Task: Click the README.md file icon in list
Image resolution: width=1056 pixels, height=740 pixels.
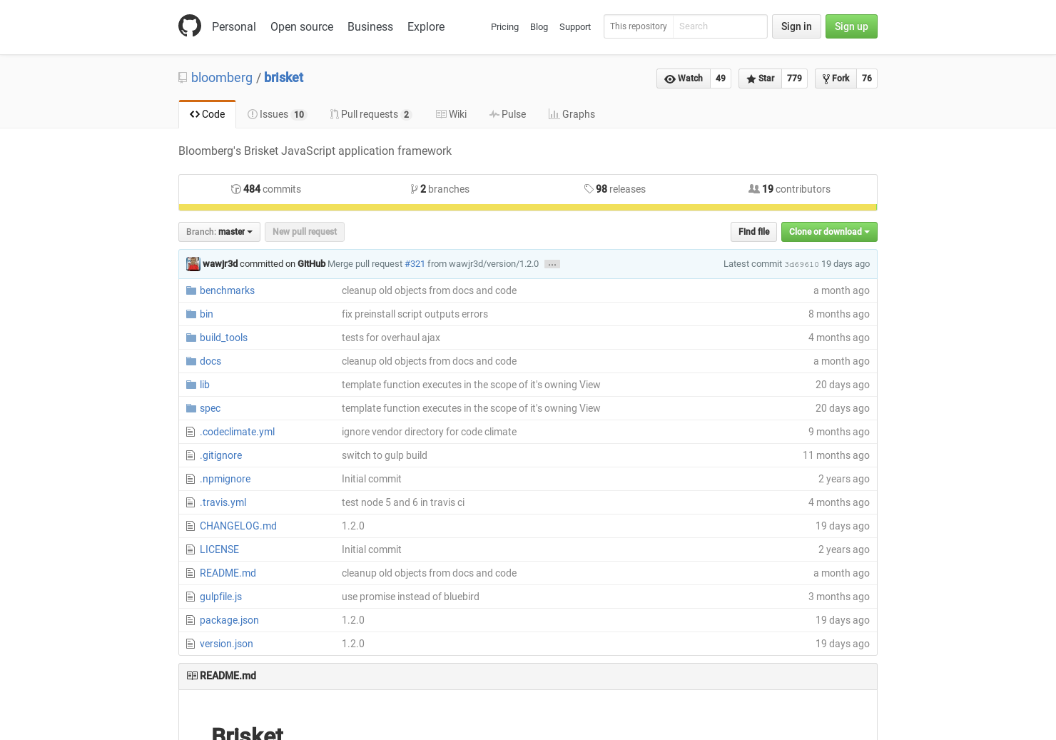Action: click(191, 573)
